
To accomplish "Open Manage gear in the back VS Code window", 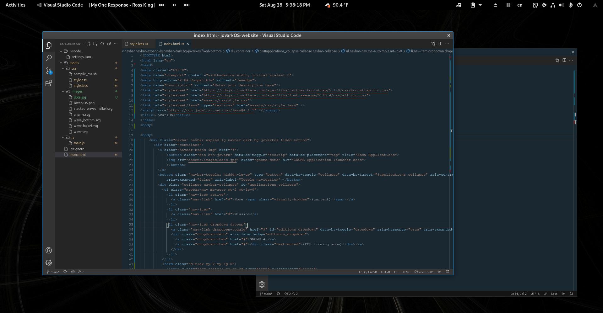I will coord(262,284).
